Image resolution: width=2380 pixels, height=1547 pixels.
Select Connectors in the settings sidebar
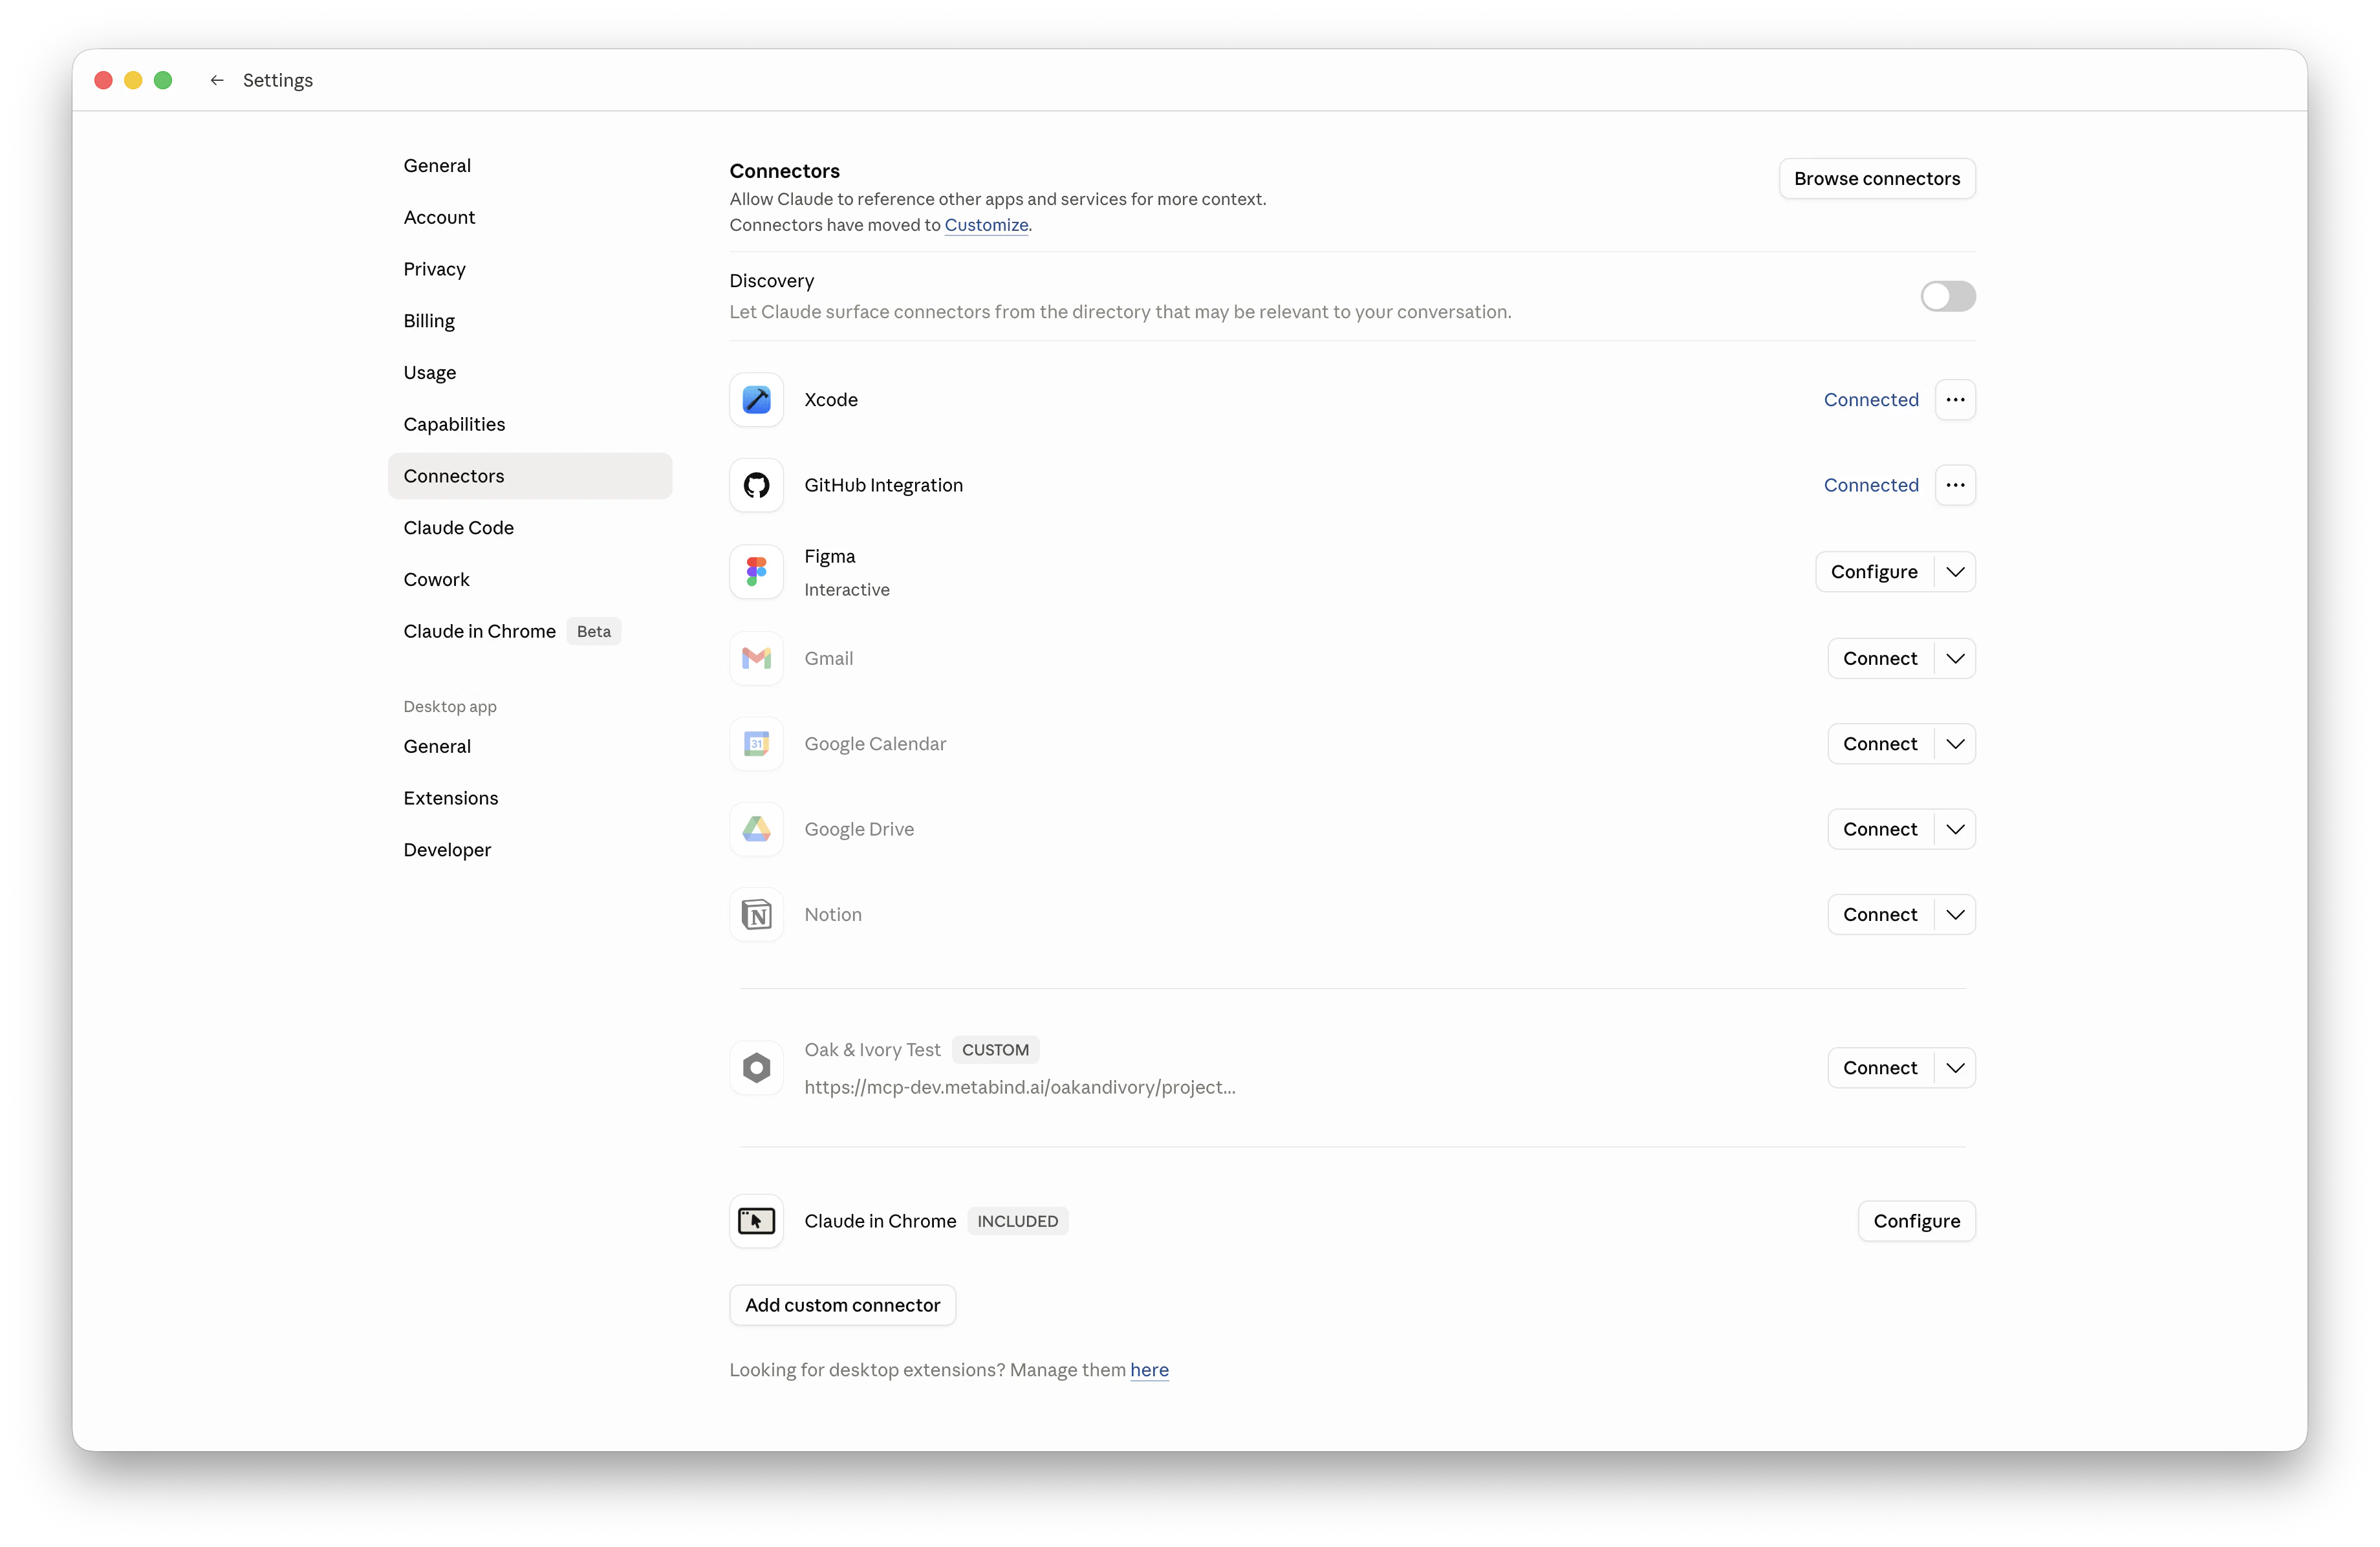pos(530,476)
